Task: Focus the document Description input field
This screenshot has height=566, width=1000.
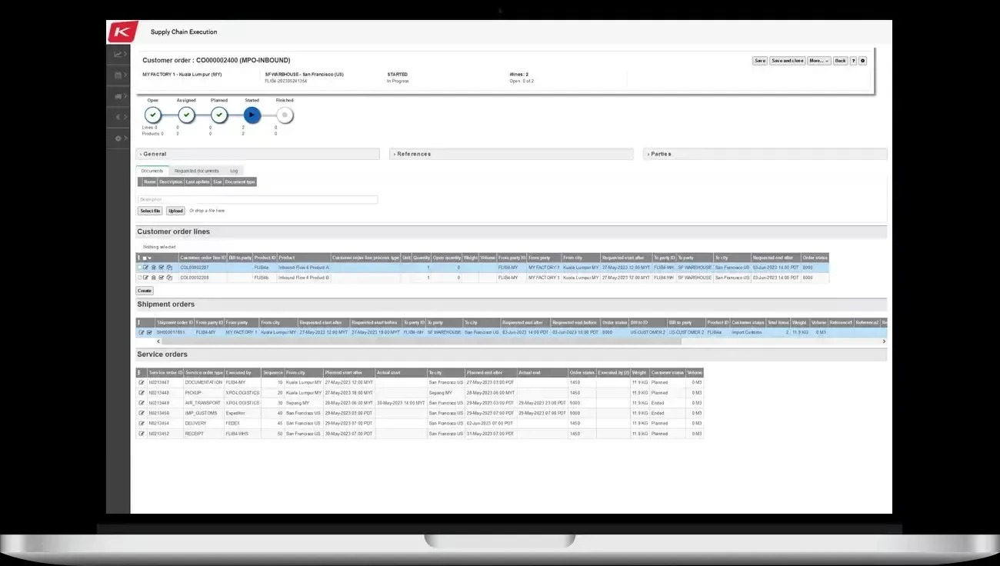Action: coord(258,200)
